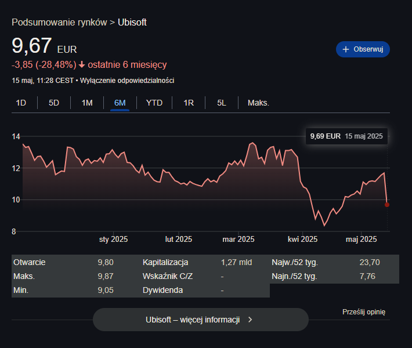The image size is (412, 348).
Task: Click the Kapitalizacja label
Action: click(165, 262)
